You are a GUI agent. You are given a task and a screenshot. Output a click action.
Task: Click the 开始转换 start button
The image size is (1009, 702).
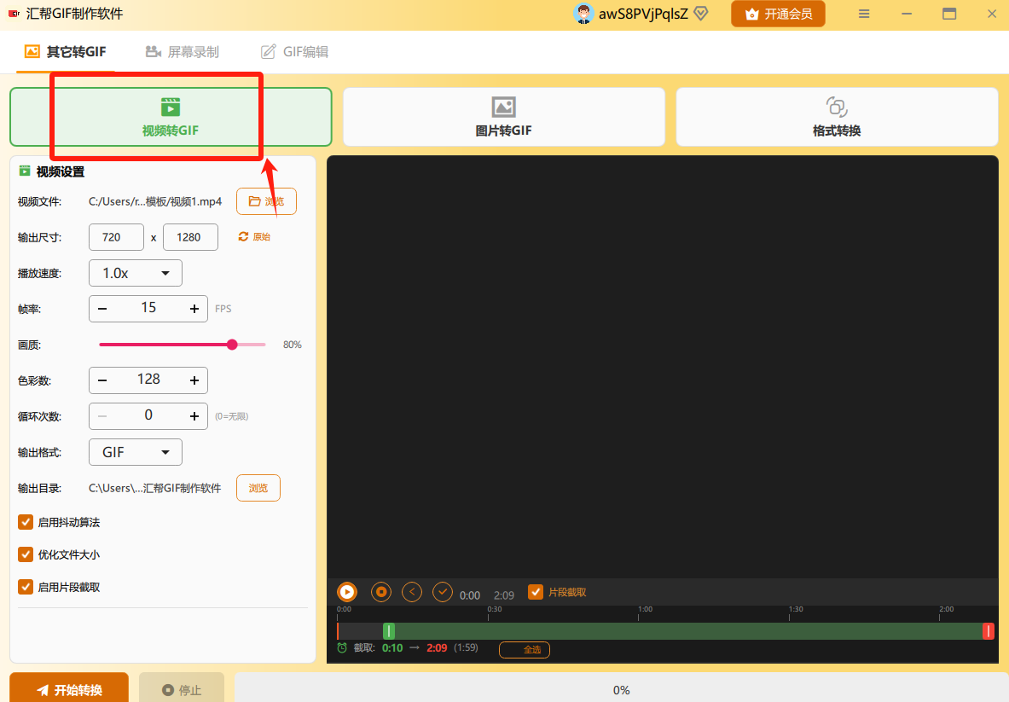click(69, 689)
